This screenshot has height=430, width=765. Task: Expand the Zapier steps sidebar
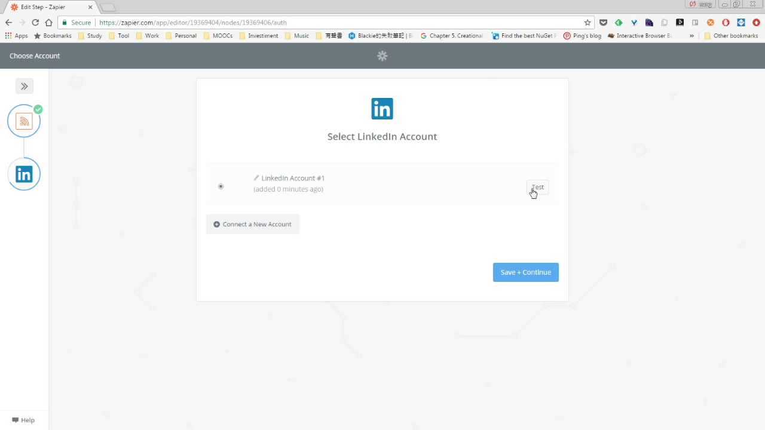[x=25, y=86]
